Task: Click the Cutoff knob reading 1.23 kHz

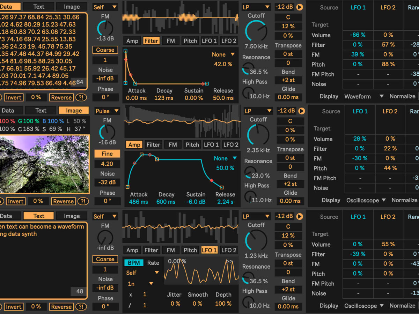Action: (x=256, y=240)
